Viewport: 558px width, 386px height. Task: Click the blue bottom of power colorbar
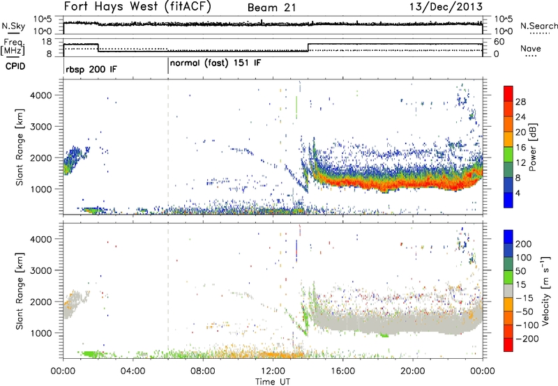click(508, 200)
